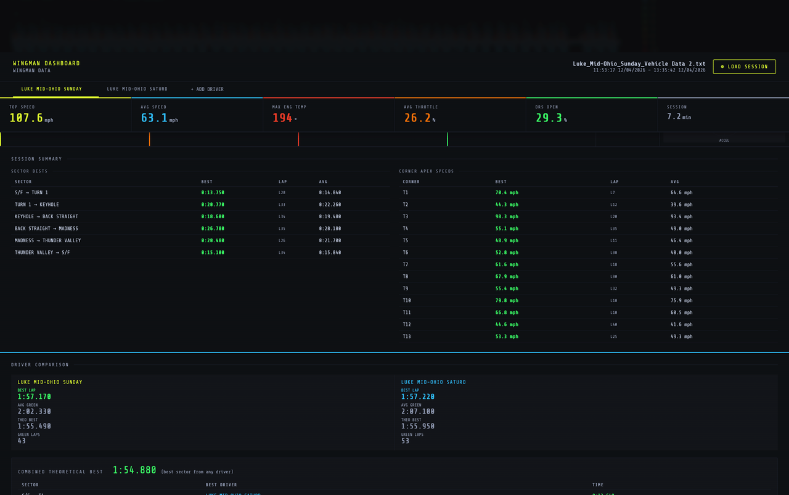Click the Avg column header in Corner Apex Speeds

click(674, 182)
